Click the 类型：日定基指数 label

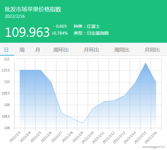click(91, 33)
